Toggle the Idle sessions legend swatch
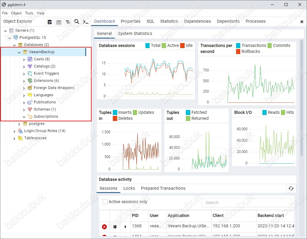Image resolution: width=307 pixels, height=239 pixels. click(182, 45)
